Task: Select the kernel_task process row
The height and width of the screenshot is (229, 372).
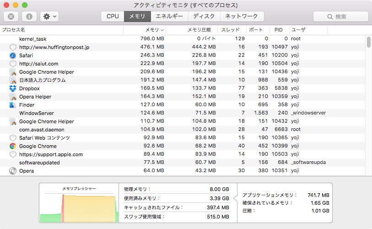Action: coord(183,39)
